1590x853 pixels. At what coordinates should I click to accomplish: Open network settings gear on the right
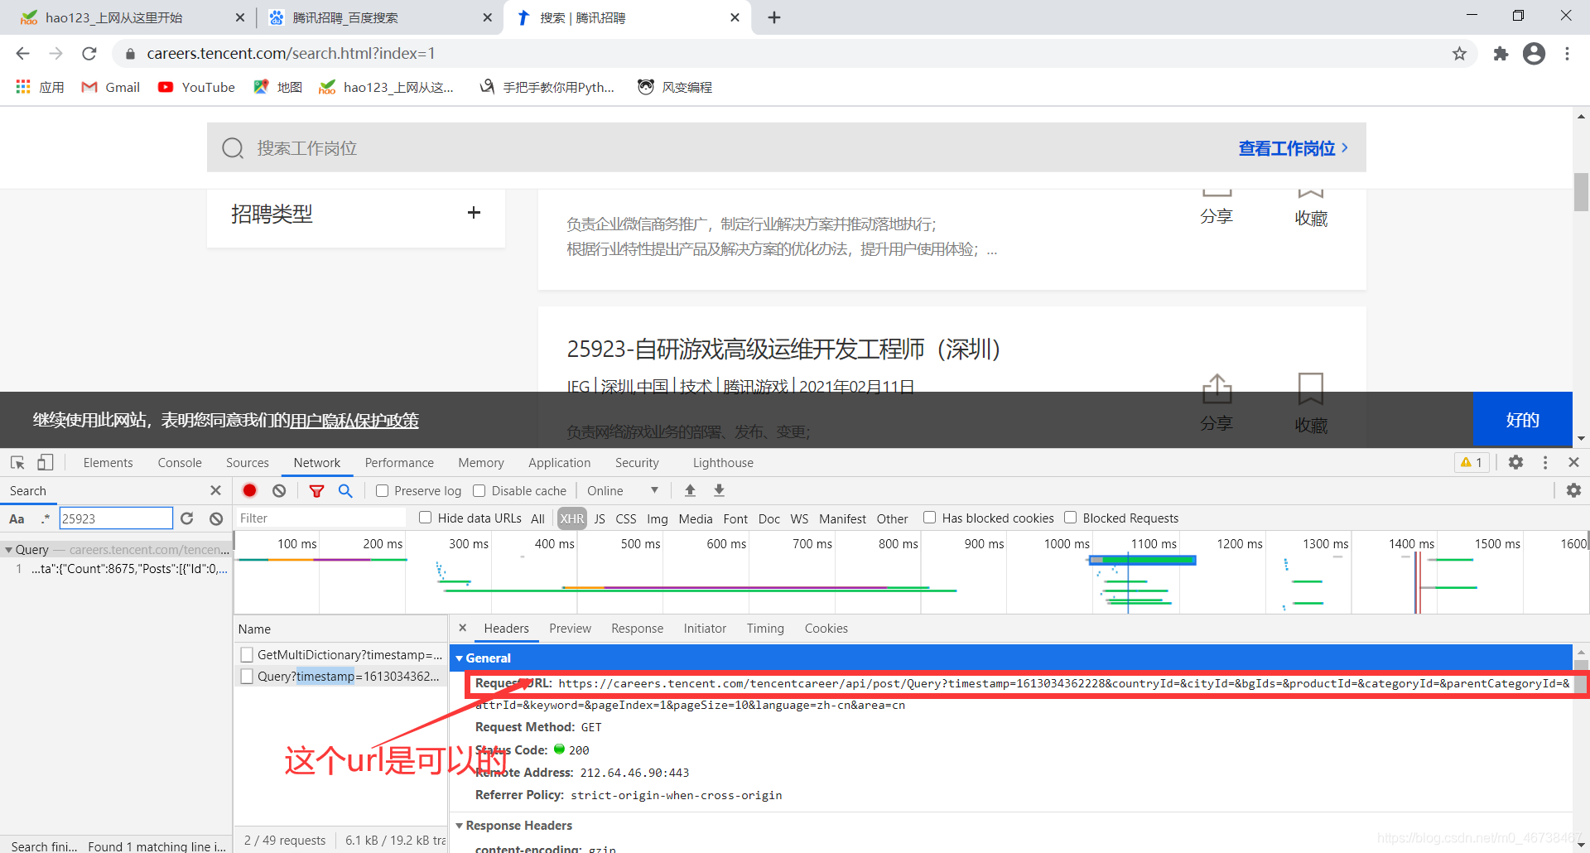click(x=1573, y=490)
